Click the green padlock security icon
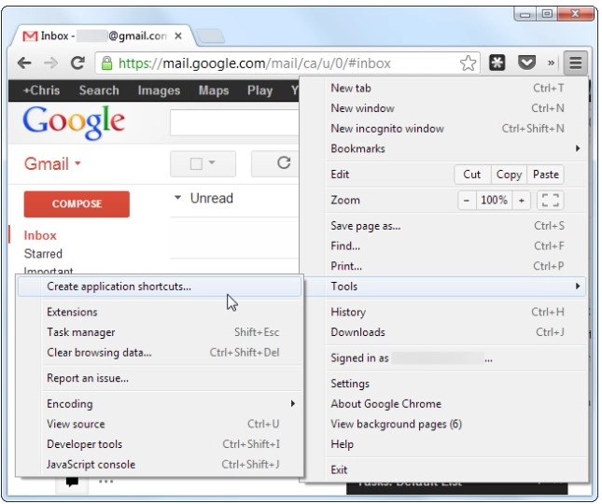The image size is (602, 504). (106, 63)
